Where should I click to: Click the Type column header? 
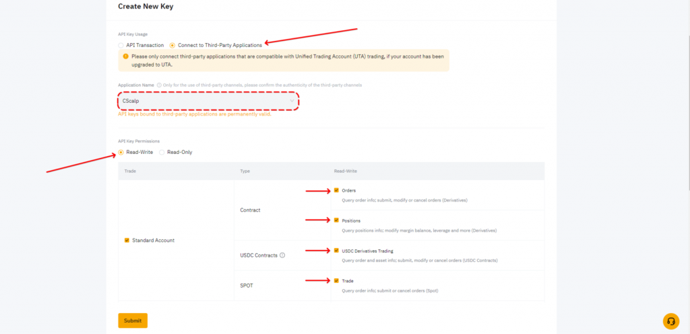pos(245,171)
